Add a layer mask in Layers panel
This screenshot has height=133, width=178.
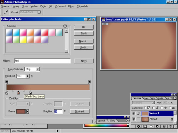click(145, 126)
